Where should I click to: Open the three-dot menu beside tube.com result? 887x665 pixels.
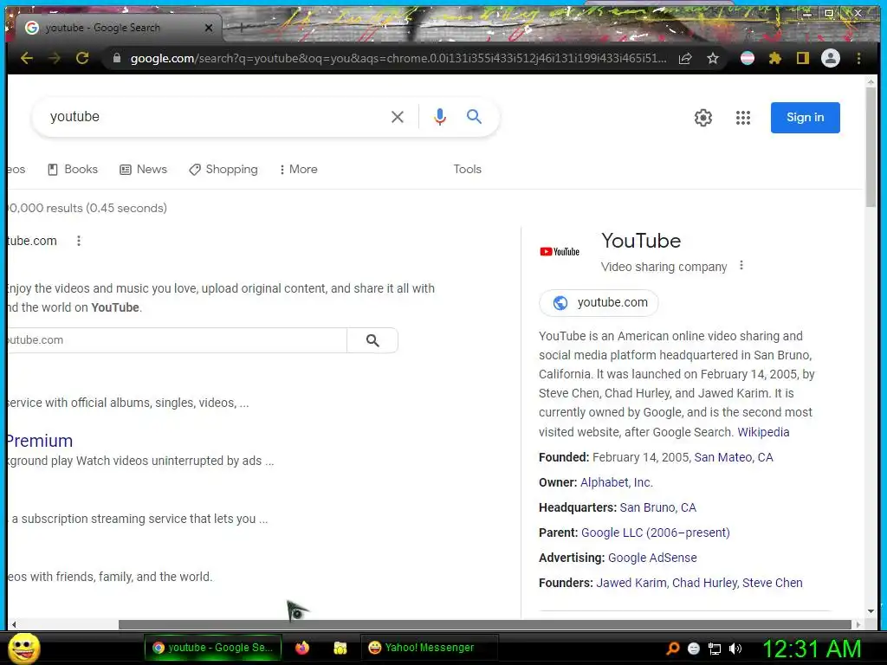coord(79,241)
